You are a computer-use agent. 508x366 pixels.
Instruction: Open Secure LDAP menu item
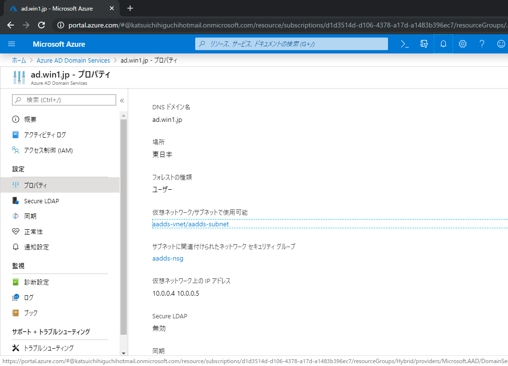click(60, 201)
